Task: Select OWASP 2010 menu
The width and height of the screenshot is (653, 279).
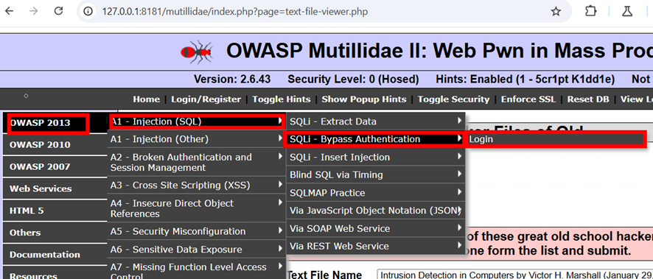Action: click(55, 145)
